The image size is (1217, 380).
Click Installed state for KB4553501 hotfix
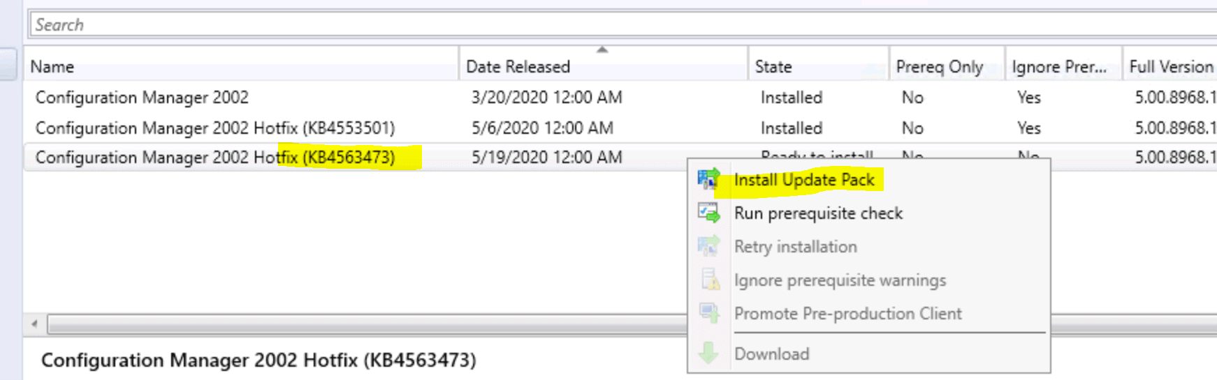pyautogui.click(x=792, y=128)
